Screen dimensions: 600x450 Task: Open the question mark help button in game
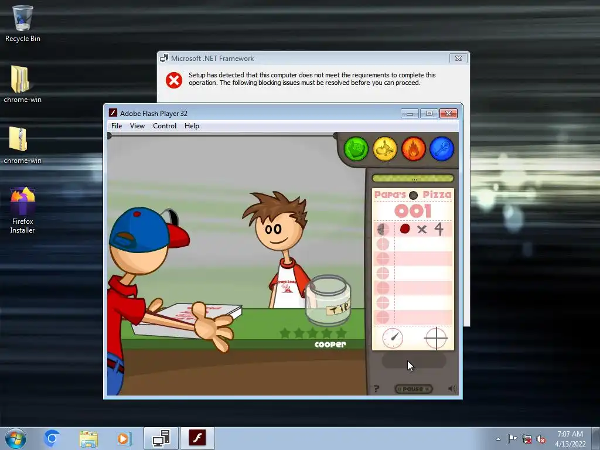click(x=377, y=389)
